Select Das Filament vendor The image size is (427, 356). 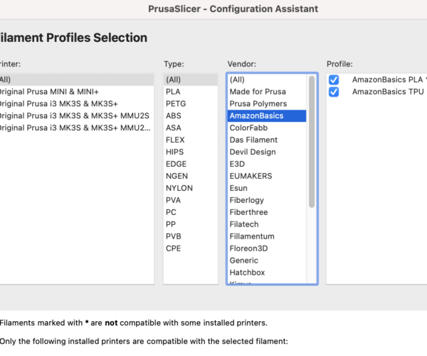point(267,140)
